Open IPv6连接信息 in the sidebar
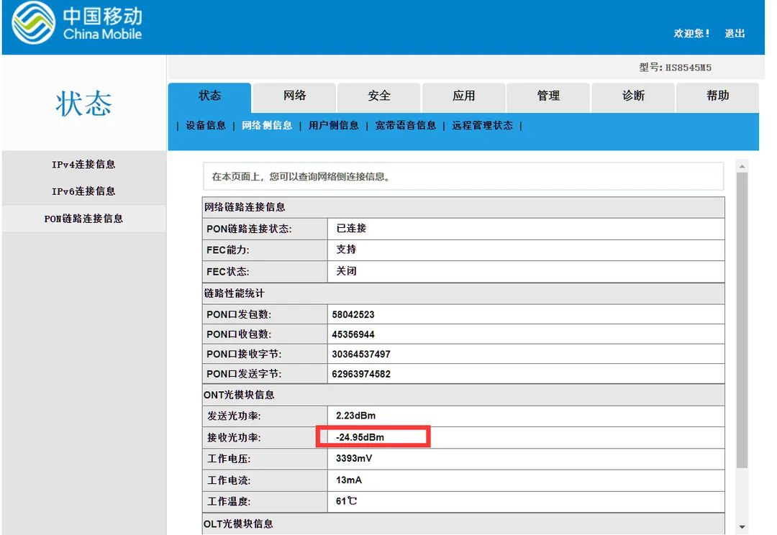 pyautogui.click(x=83, y=191)
